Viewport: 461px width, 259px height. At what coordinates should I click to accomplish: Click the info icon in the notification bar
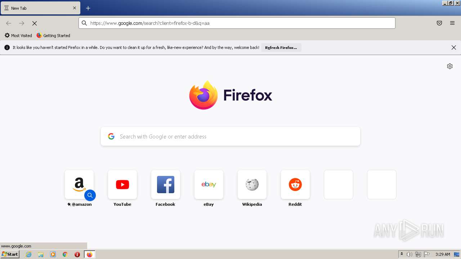pos(7,47)
